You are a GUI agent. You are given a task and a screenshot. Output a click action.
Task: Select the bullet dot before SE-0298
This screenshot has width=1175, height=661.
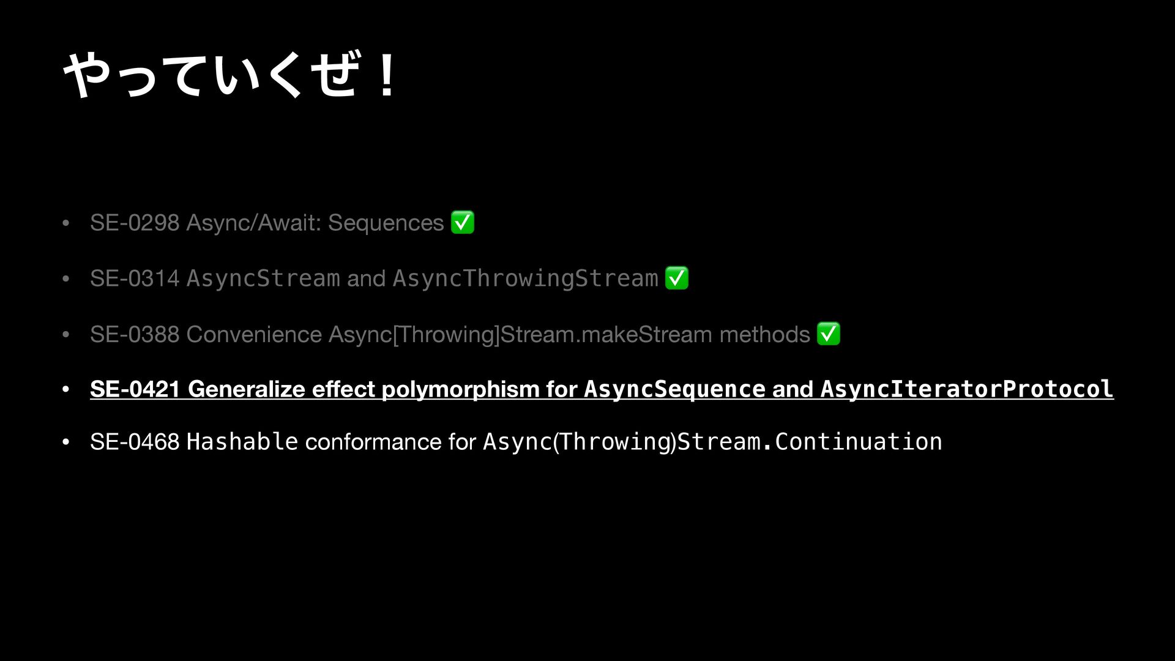click(65, 223)
